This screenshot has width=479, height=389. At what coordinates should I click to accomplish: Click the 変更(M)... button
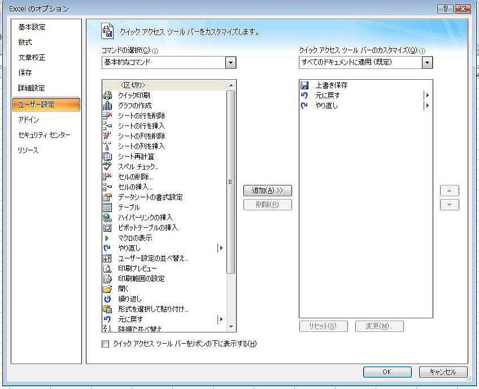coord(380,326)
